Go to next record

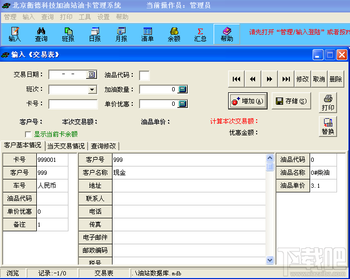pos(270,79)
